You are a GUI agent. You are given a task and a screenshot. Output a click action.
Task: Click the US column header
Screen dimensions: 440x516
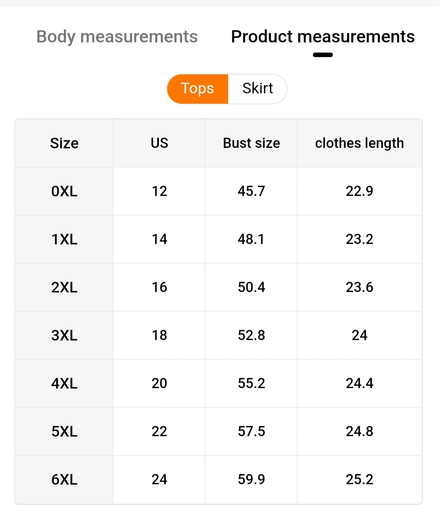click(x=159, y=143)
